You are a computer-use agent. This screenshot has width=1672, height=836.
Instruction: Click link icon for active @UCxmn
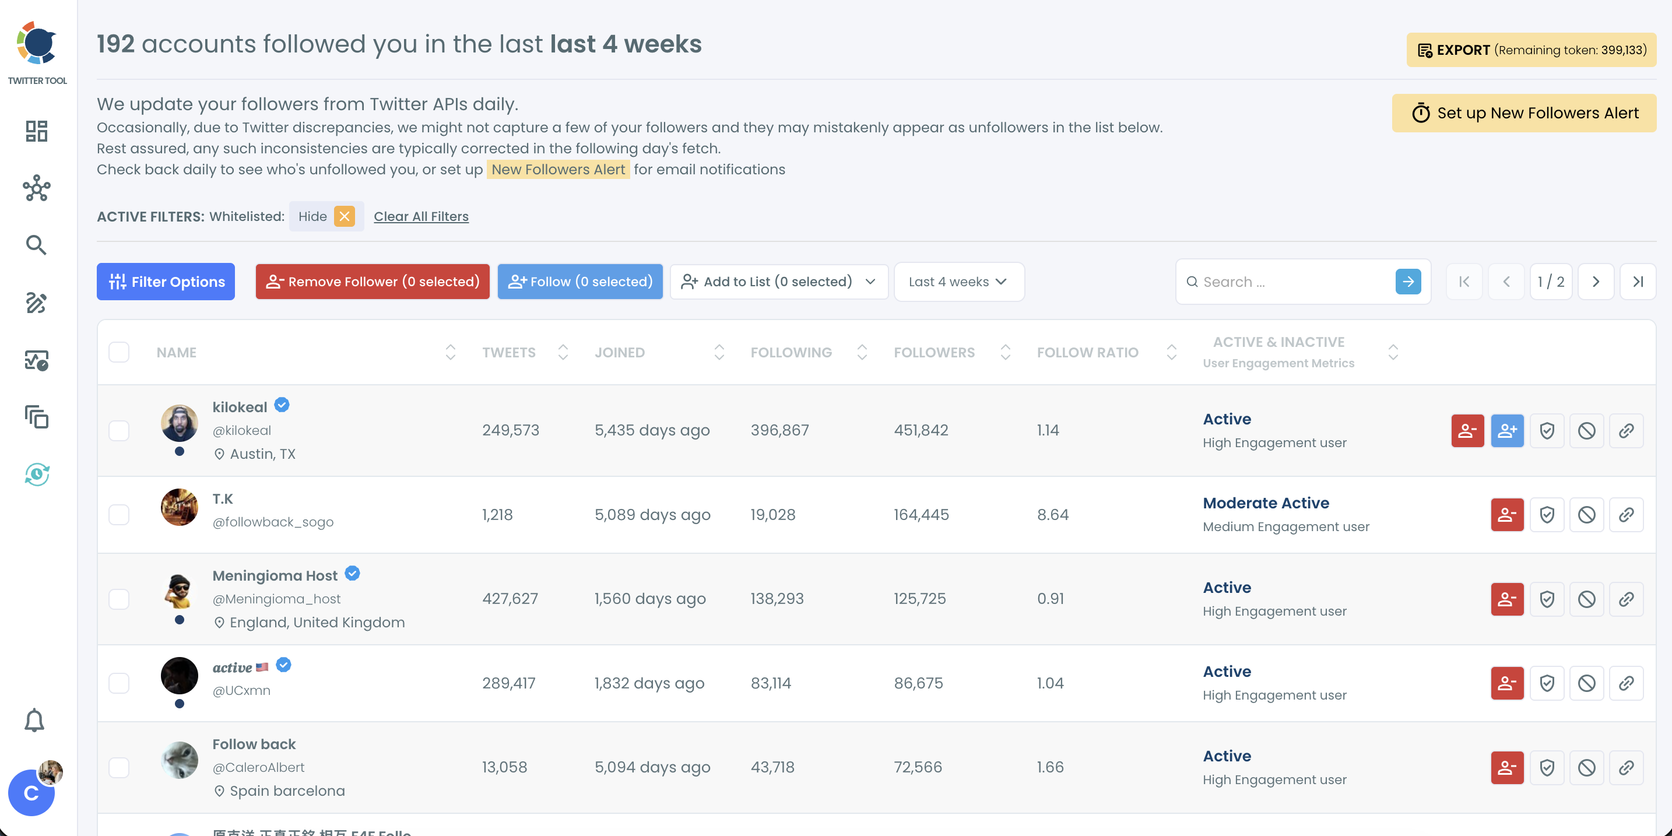[x=1626, y=683]
